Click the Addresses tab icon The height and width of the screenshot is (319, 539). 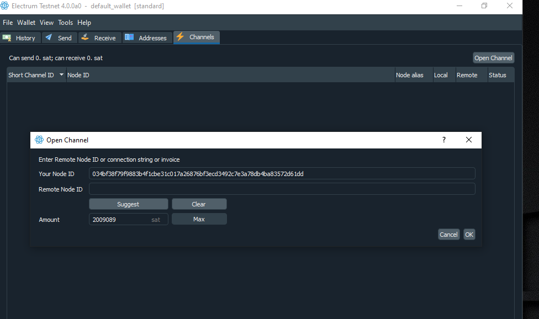[x=129, y=37]
